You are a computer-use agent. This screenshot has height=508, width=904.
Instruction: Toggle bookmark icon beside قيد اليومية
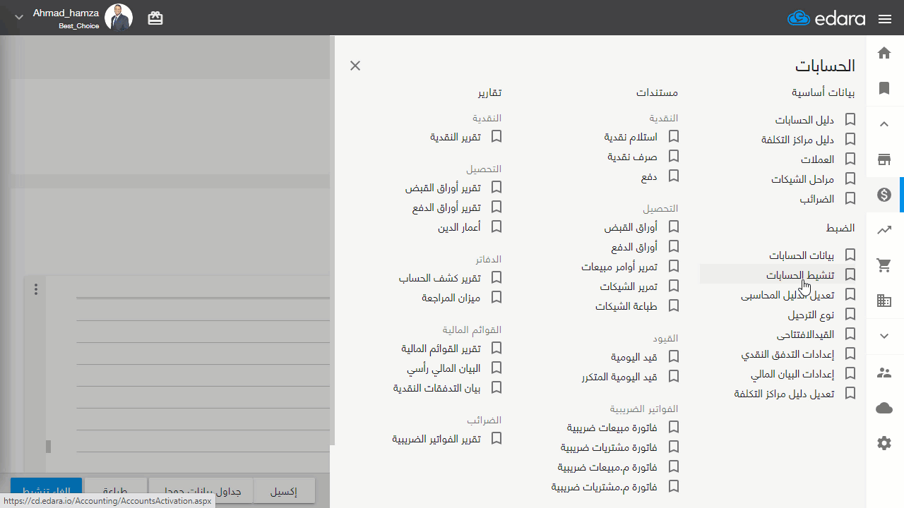coord(674,357)
